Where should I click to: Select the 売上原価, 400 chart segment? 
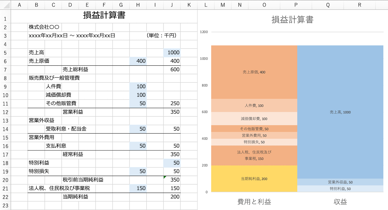pyautogui.click(x=254, y=72)
